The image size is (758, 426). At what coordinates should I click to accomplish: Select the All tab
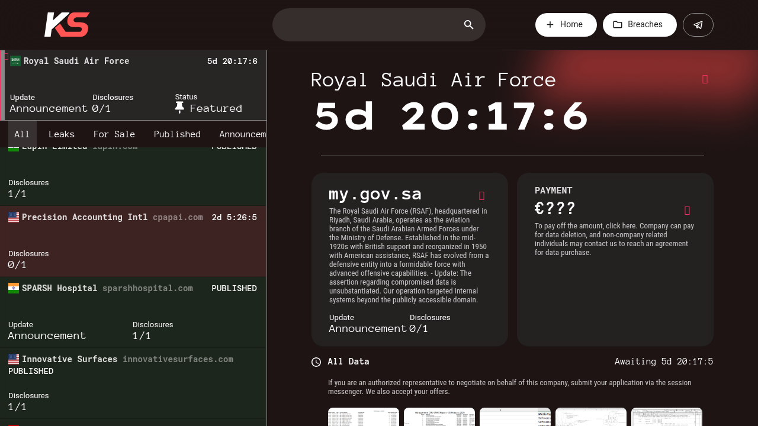[x=22, y=134]
